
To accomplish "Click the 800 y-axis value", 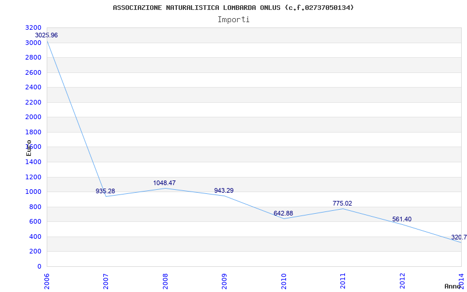I will 36,207.
